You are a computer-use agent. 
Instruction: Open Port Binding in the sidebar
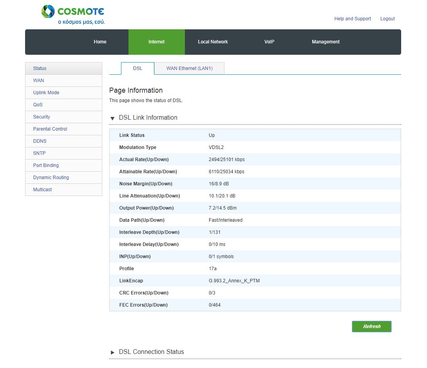pos(46,165)
